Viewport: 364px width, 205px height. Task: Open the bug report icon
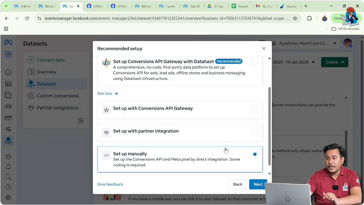[x=8, y=198]
